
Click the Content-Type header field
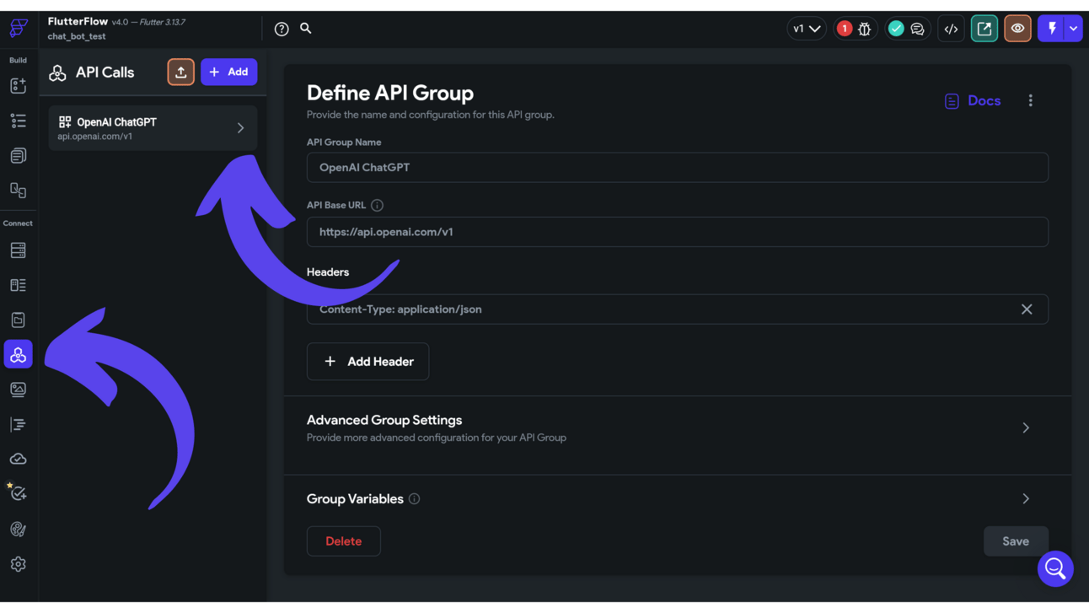pos(678,309)
